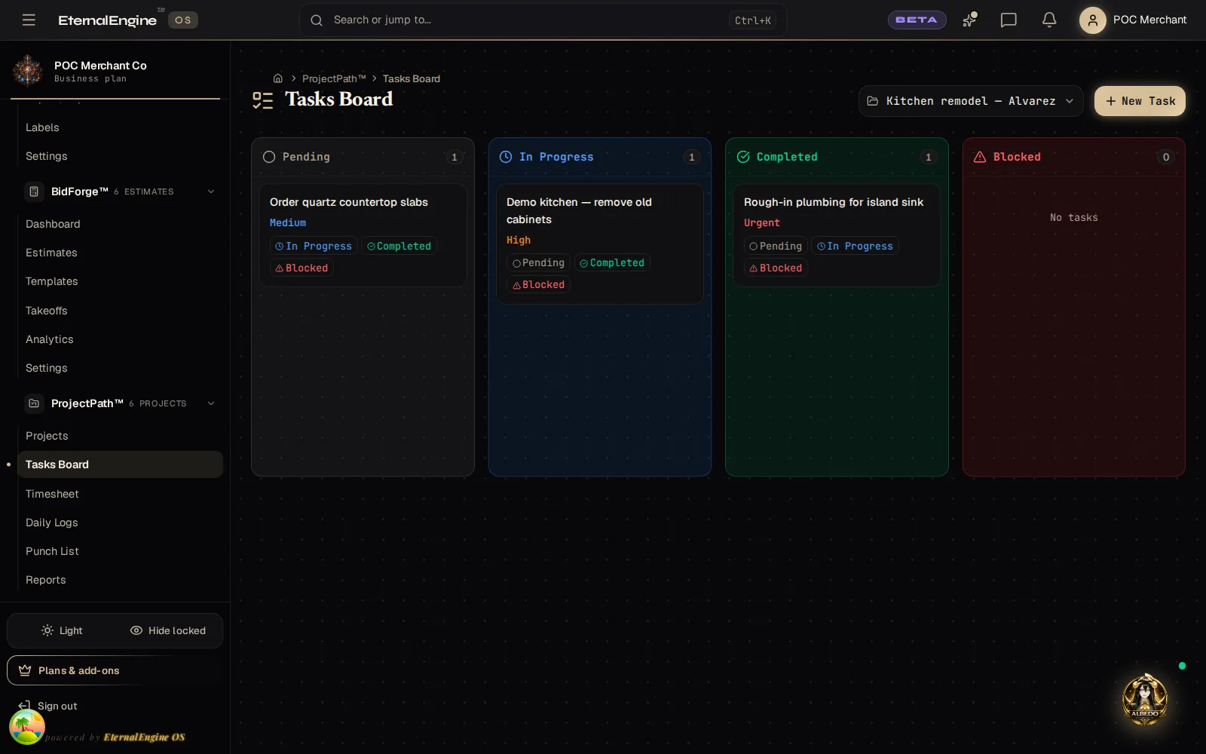Viewport: 1206px width, 754px height.
Task: Mark Demo kitchen task as Completed
Action: point(612,262)
